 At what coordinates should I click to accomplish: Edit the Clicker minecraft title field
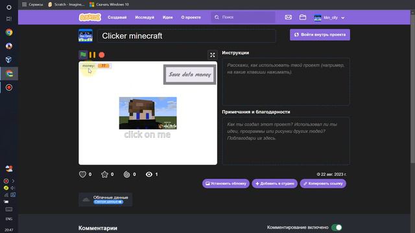[187, 36]
